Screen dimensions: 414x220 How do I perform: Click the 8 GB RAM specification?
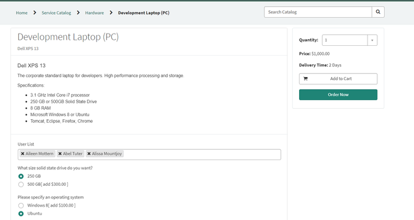[x=40, y=108]
